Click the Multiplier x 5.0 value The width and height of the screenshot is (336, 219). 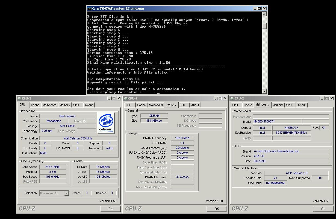(53, 172)
